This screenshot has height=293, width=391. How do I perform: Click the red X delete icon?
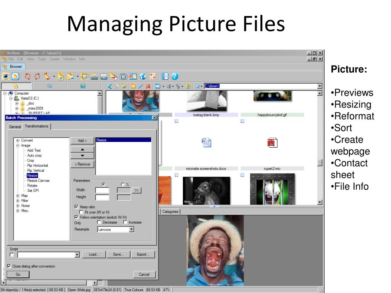[148, 86]
